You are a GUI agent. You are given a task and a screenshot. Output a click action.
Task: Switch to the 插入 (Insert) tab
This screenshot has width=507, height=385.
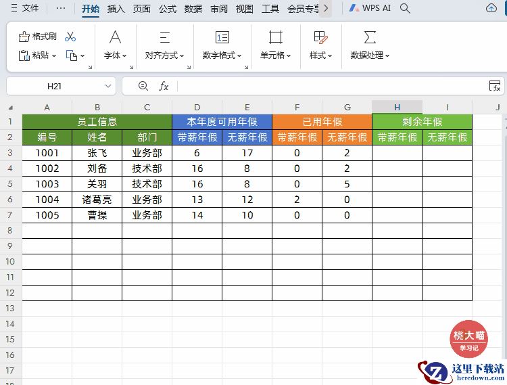116,9
